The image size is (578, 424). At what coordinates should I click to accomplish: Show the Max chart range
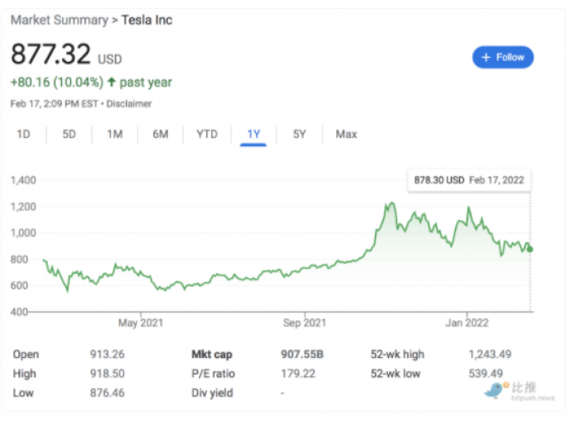coord(346,134)
